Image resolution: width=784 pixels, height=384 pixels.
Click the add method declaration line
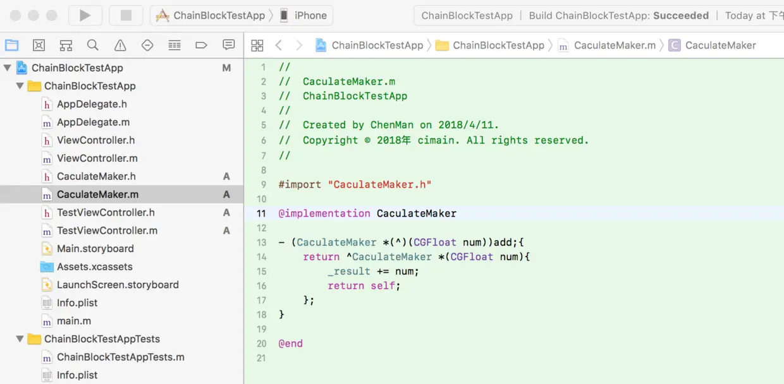[401, 243]
